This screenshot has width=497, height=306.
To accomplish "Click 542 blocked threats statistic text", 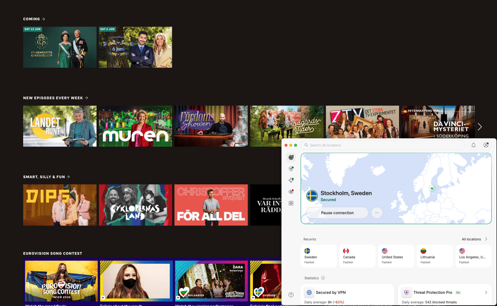I will (x=441, y=302).
